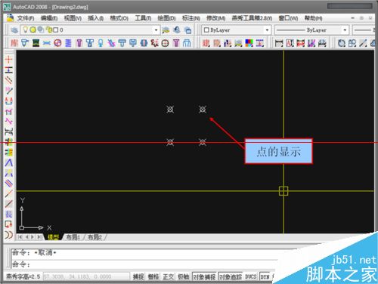The width and height of the screenshot is (378, 284).
Task: Switch to the 布局2 layout tab
Action: (x=94, y=237)
